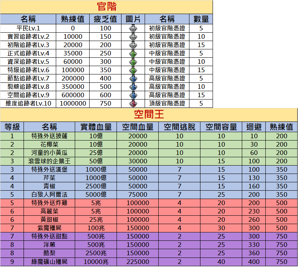Viewport: 298px width, 267px height.
Task: Select the 初階追跡者Lv.3 cell
Action: [x=28, y=45]
